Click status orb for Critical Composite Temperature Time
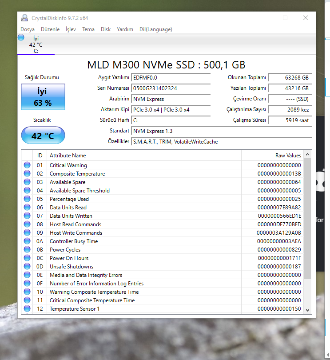The image size is (330, 360). point(27,300)
